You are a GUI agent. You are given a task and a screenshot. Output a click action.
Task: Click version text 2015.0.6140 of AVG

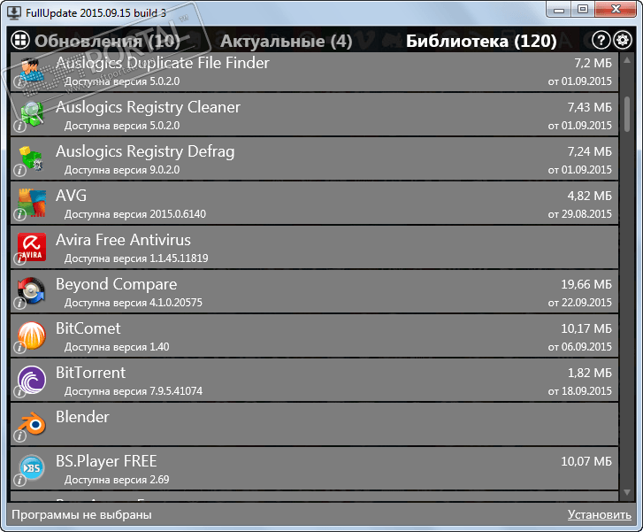coord(178,214)
